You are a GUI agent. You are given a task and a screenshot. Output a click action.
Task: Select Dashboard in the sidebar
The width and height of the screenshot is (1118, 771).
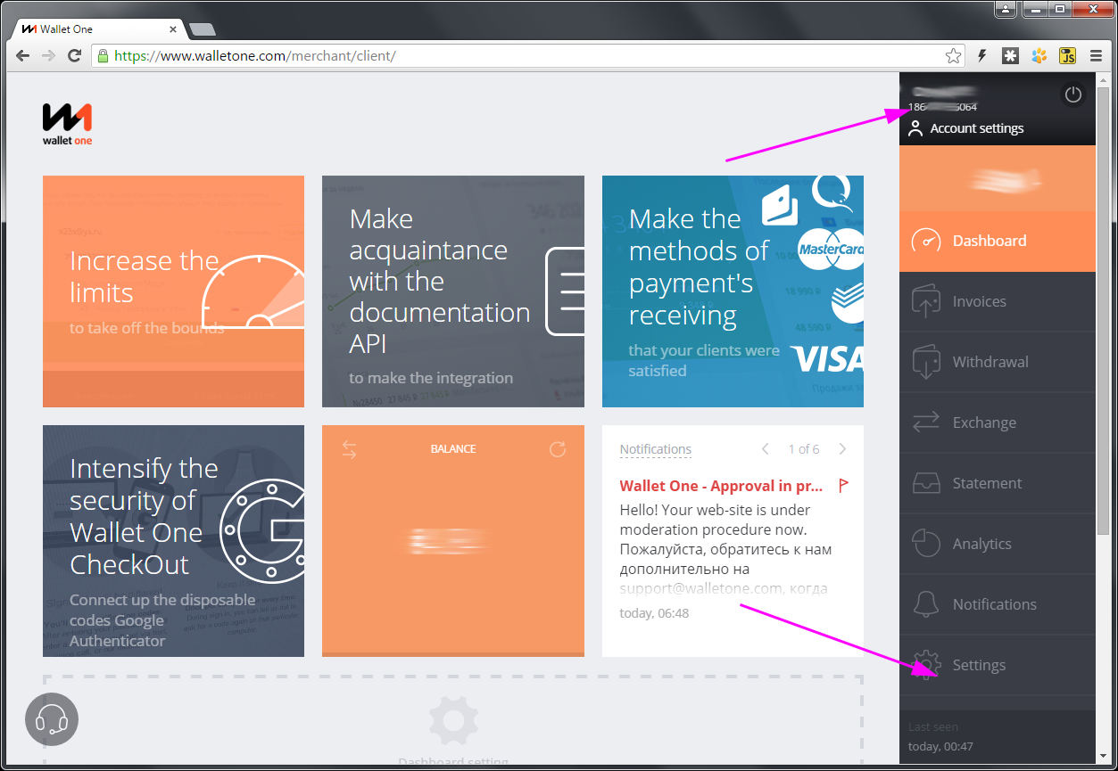(997, 241)
